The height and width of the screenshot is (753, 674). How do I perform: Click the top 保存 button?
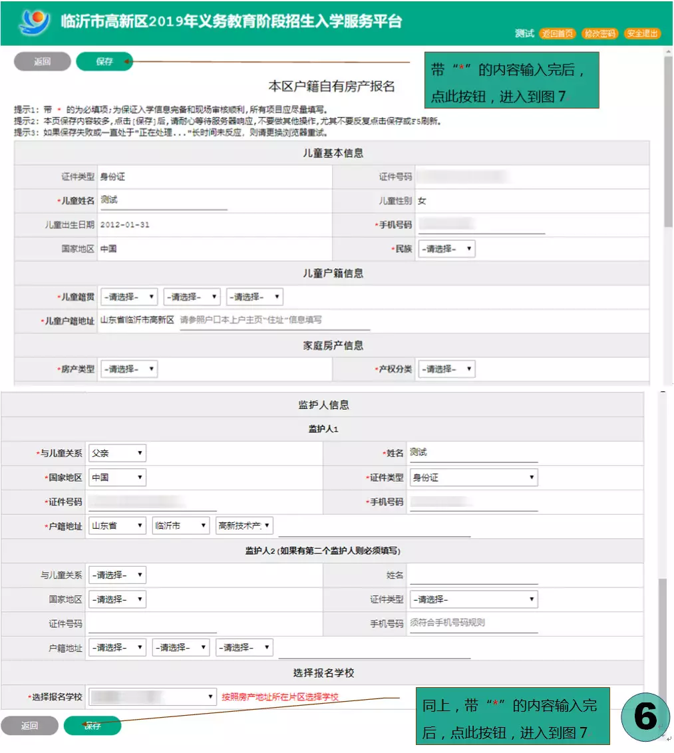104,61
